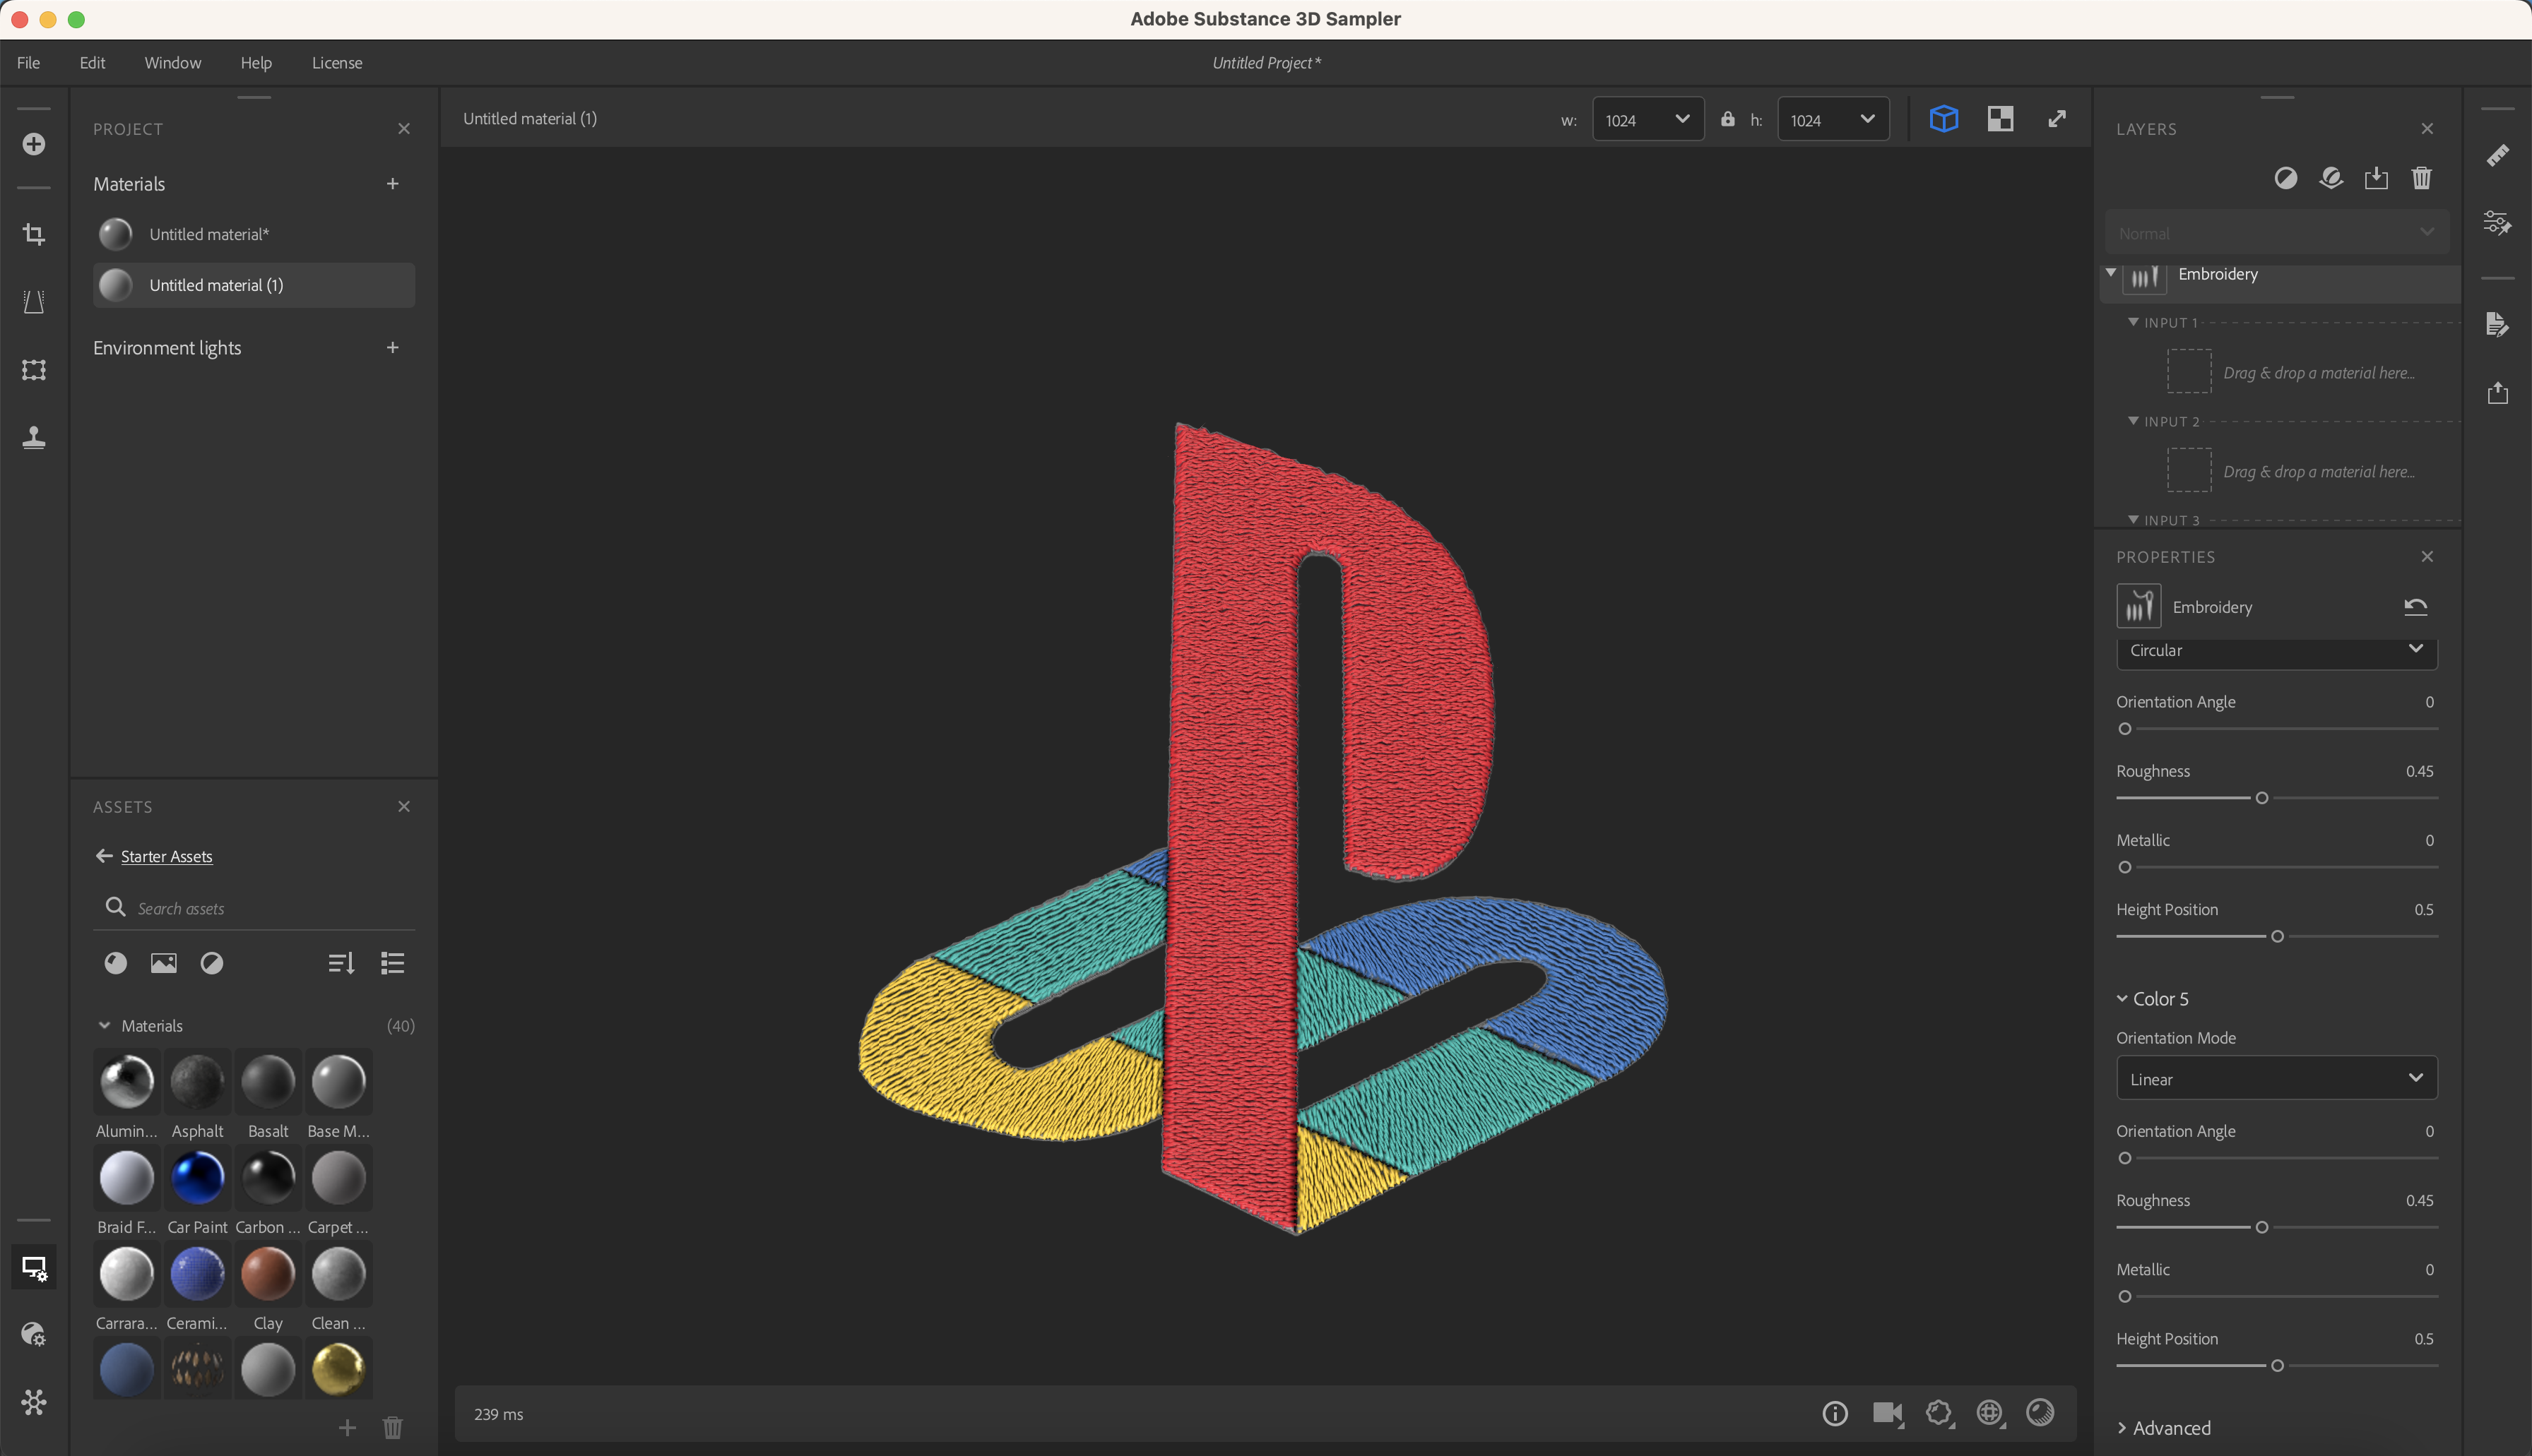
Task: Open the settings sliders icon in right sidebar
Action: tap(2497, 222)
